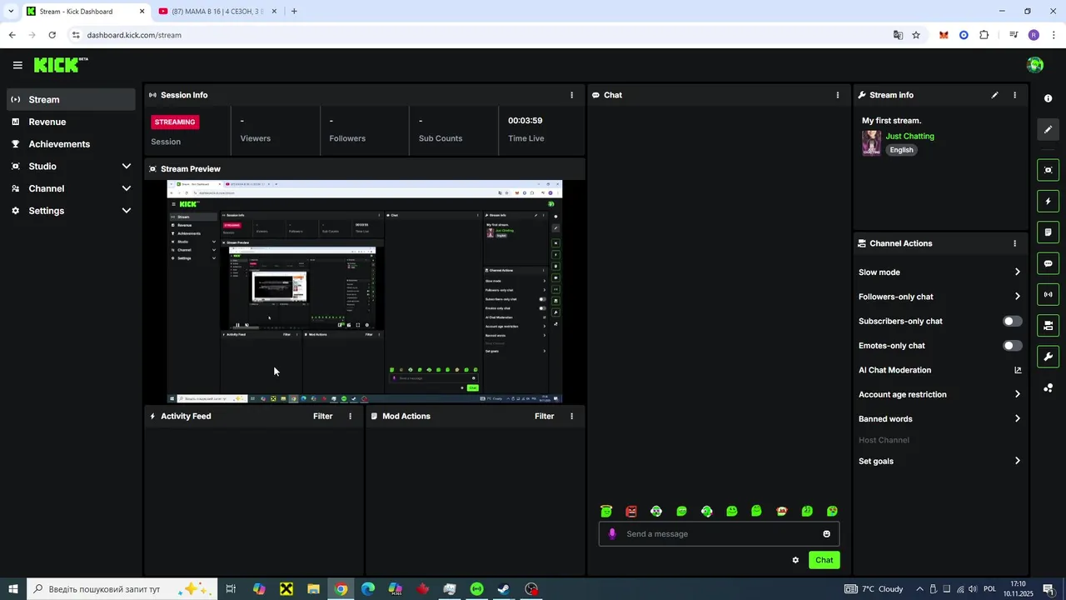The width and height of the screenshot is (1066, 600).
Task: Click the Windows taskbar search box
Action: tap(122, 589)
